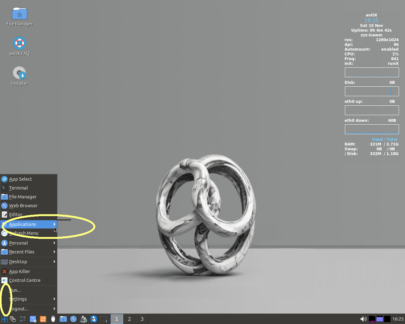Expand the Desktop submenu
The height and width of the screenshot is (324, 405).
pyautogui.click(x=29, y=262)
